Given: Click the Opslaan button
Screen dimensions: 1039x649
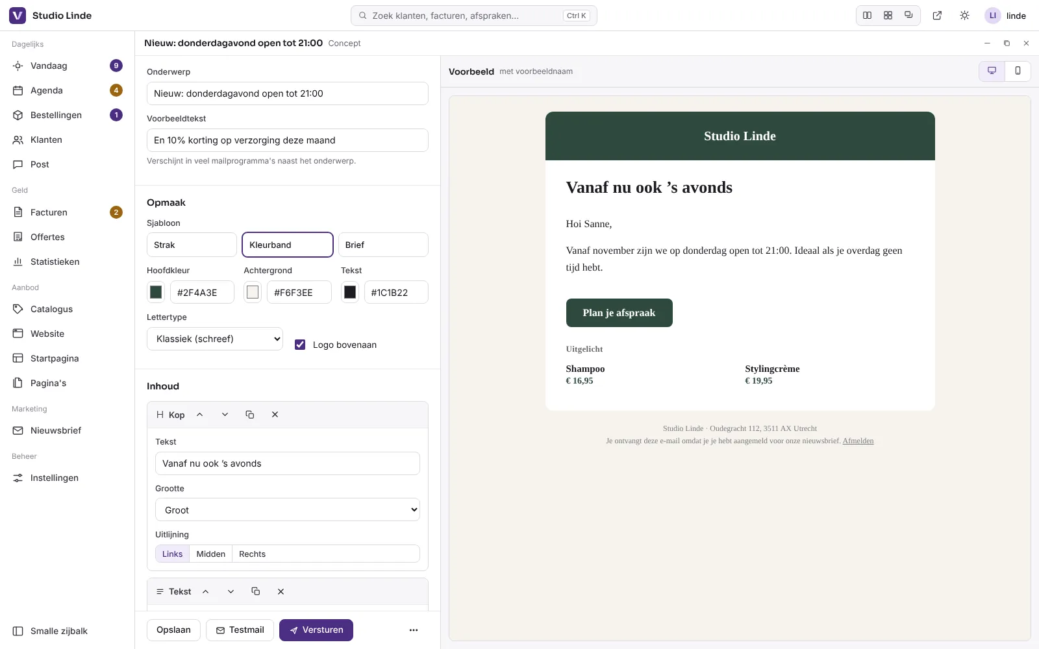Looking at the screenshot, I should click(x=173, y=630).
